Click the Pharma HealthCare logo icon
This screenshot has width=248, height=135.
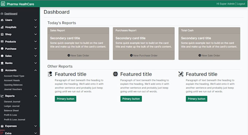(x=3, y=4)
